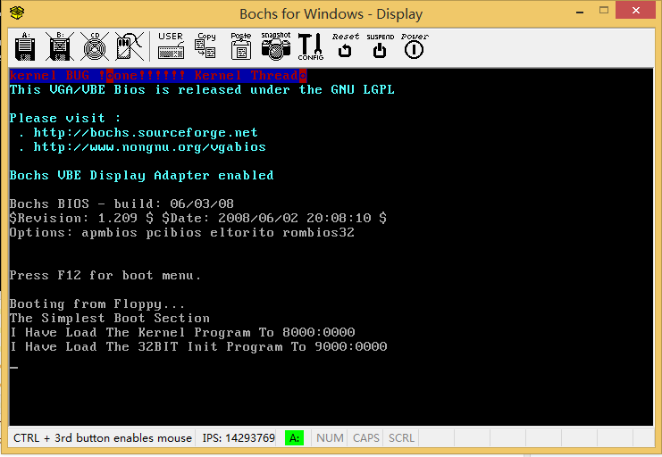Toggle the CD-ROM drive icon

point(95,46)
